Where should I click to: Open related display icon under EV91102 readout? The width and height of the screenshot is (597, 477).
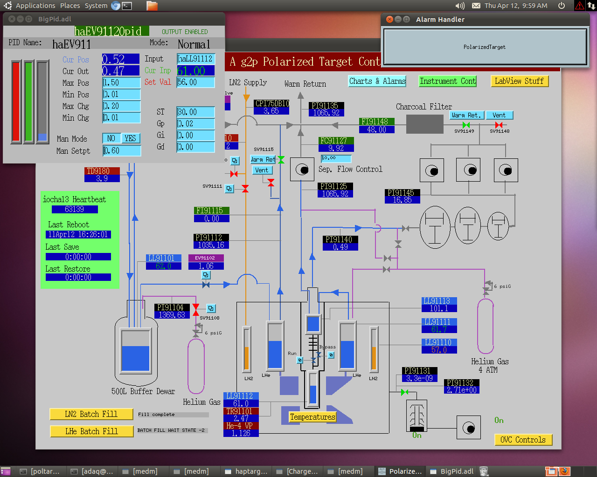click(206, 275)
